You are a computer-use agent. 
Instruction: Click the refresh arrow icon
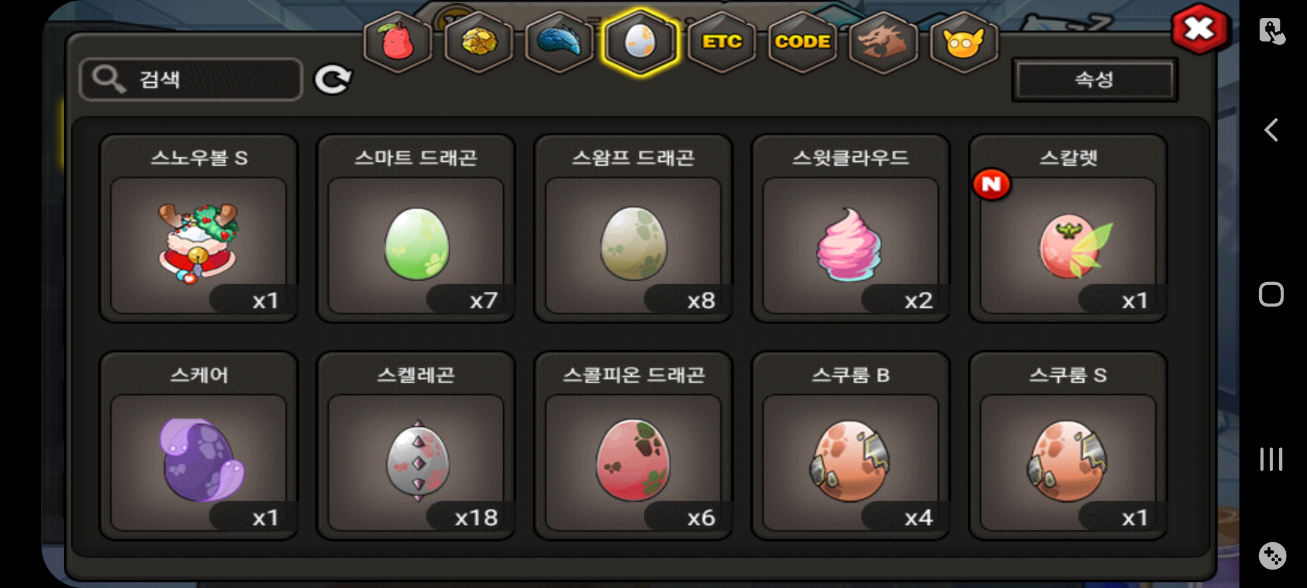coord(333,80)
